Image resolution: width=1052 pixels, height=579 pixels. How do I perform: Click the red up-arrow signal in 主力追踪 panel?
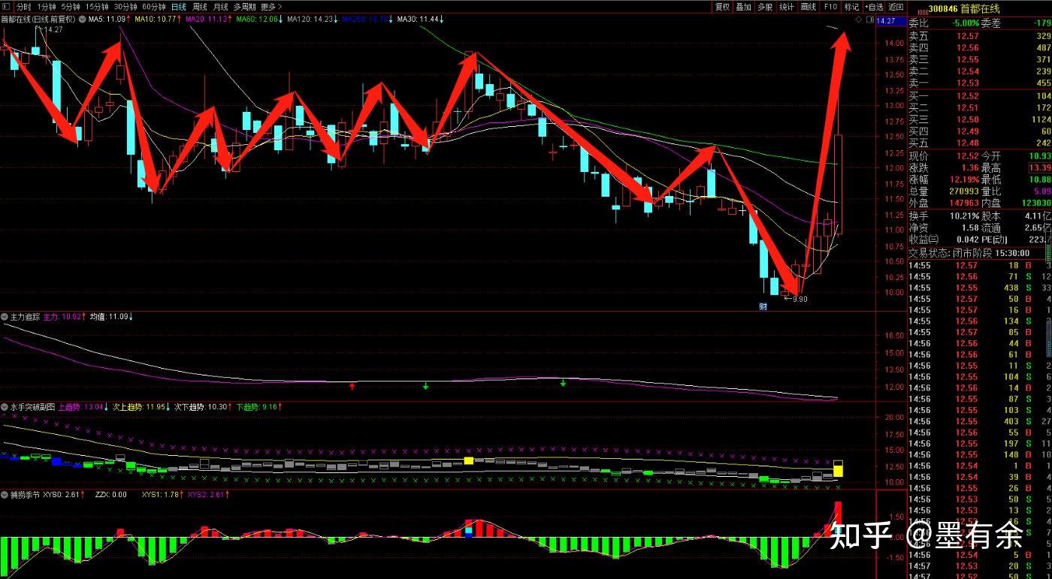click(352, 386)
